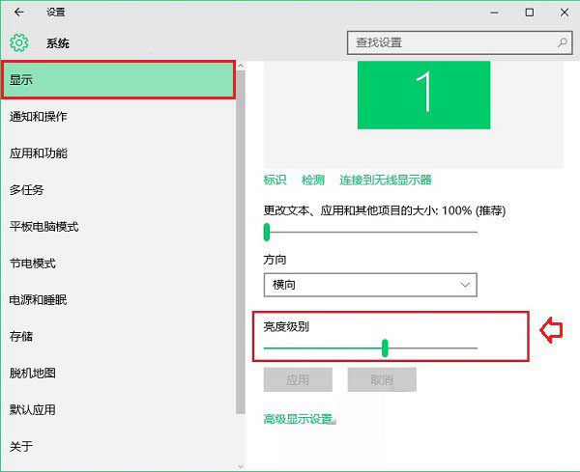This screenshot has height=472, width=580.
Task: Open 电源和睡眠 settings
Action: (118, 300)
